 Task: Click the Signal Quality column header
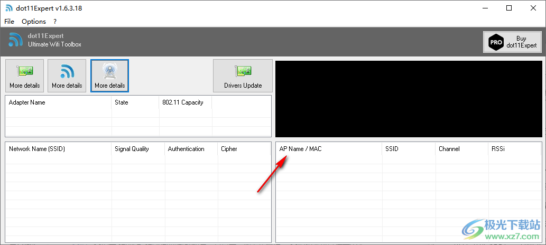coord(138,149)
